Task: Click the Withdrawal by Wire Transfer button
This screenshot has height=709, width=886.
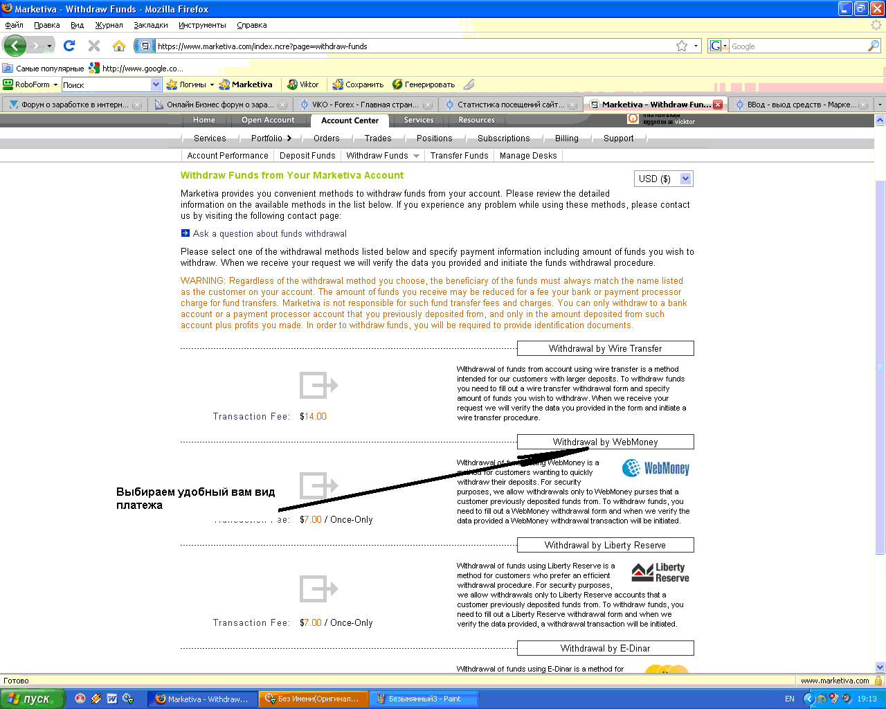Action: coord(605,348)
